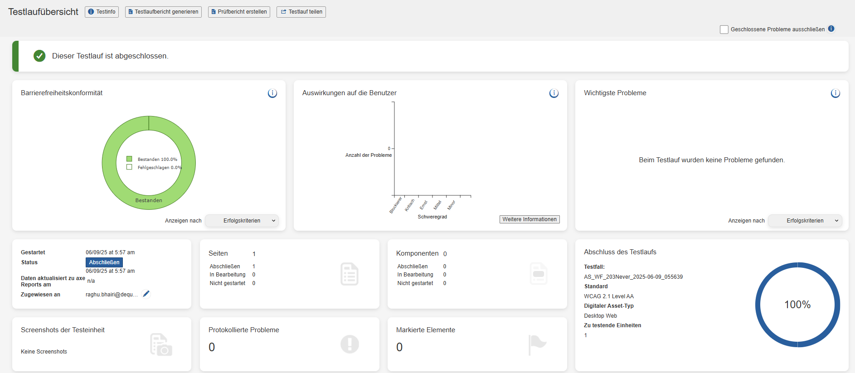
Task: Click info icon beside Geschlossene Probleme ausschließen
Action: [831, 29]
